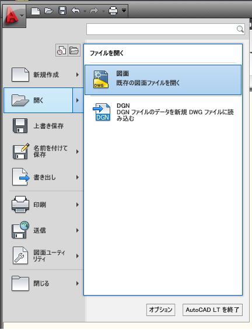Click the AutoCAD LT を終了 button

point(212,310)
